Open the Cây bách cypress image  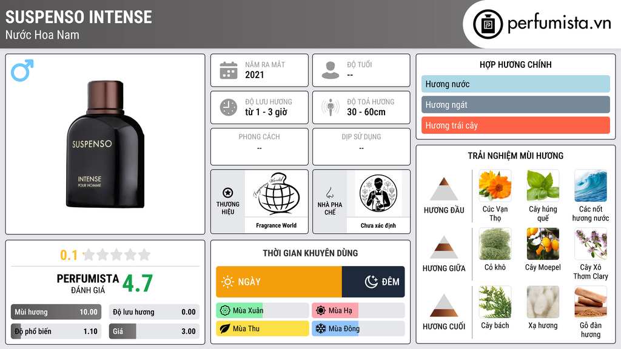point(495,302)
